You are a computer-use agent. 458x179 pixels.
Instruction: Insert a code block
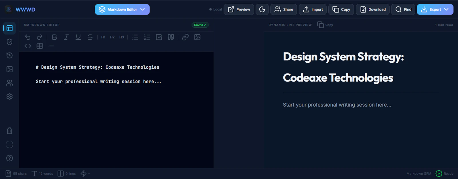[28, 46]
